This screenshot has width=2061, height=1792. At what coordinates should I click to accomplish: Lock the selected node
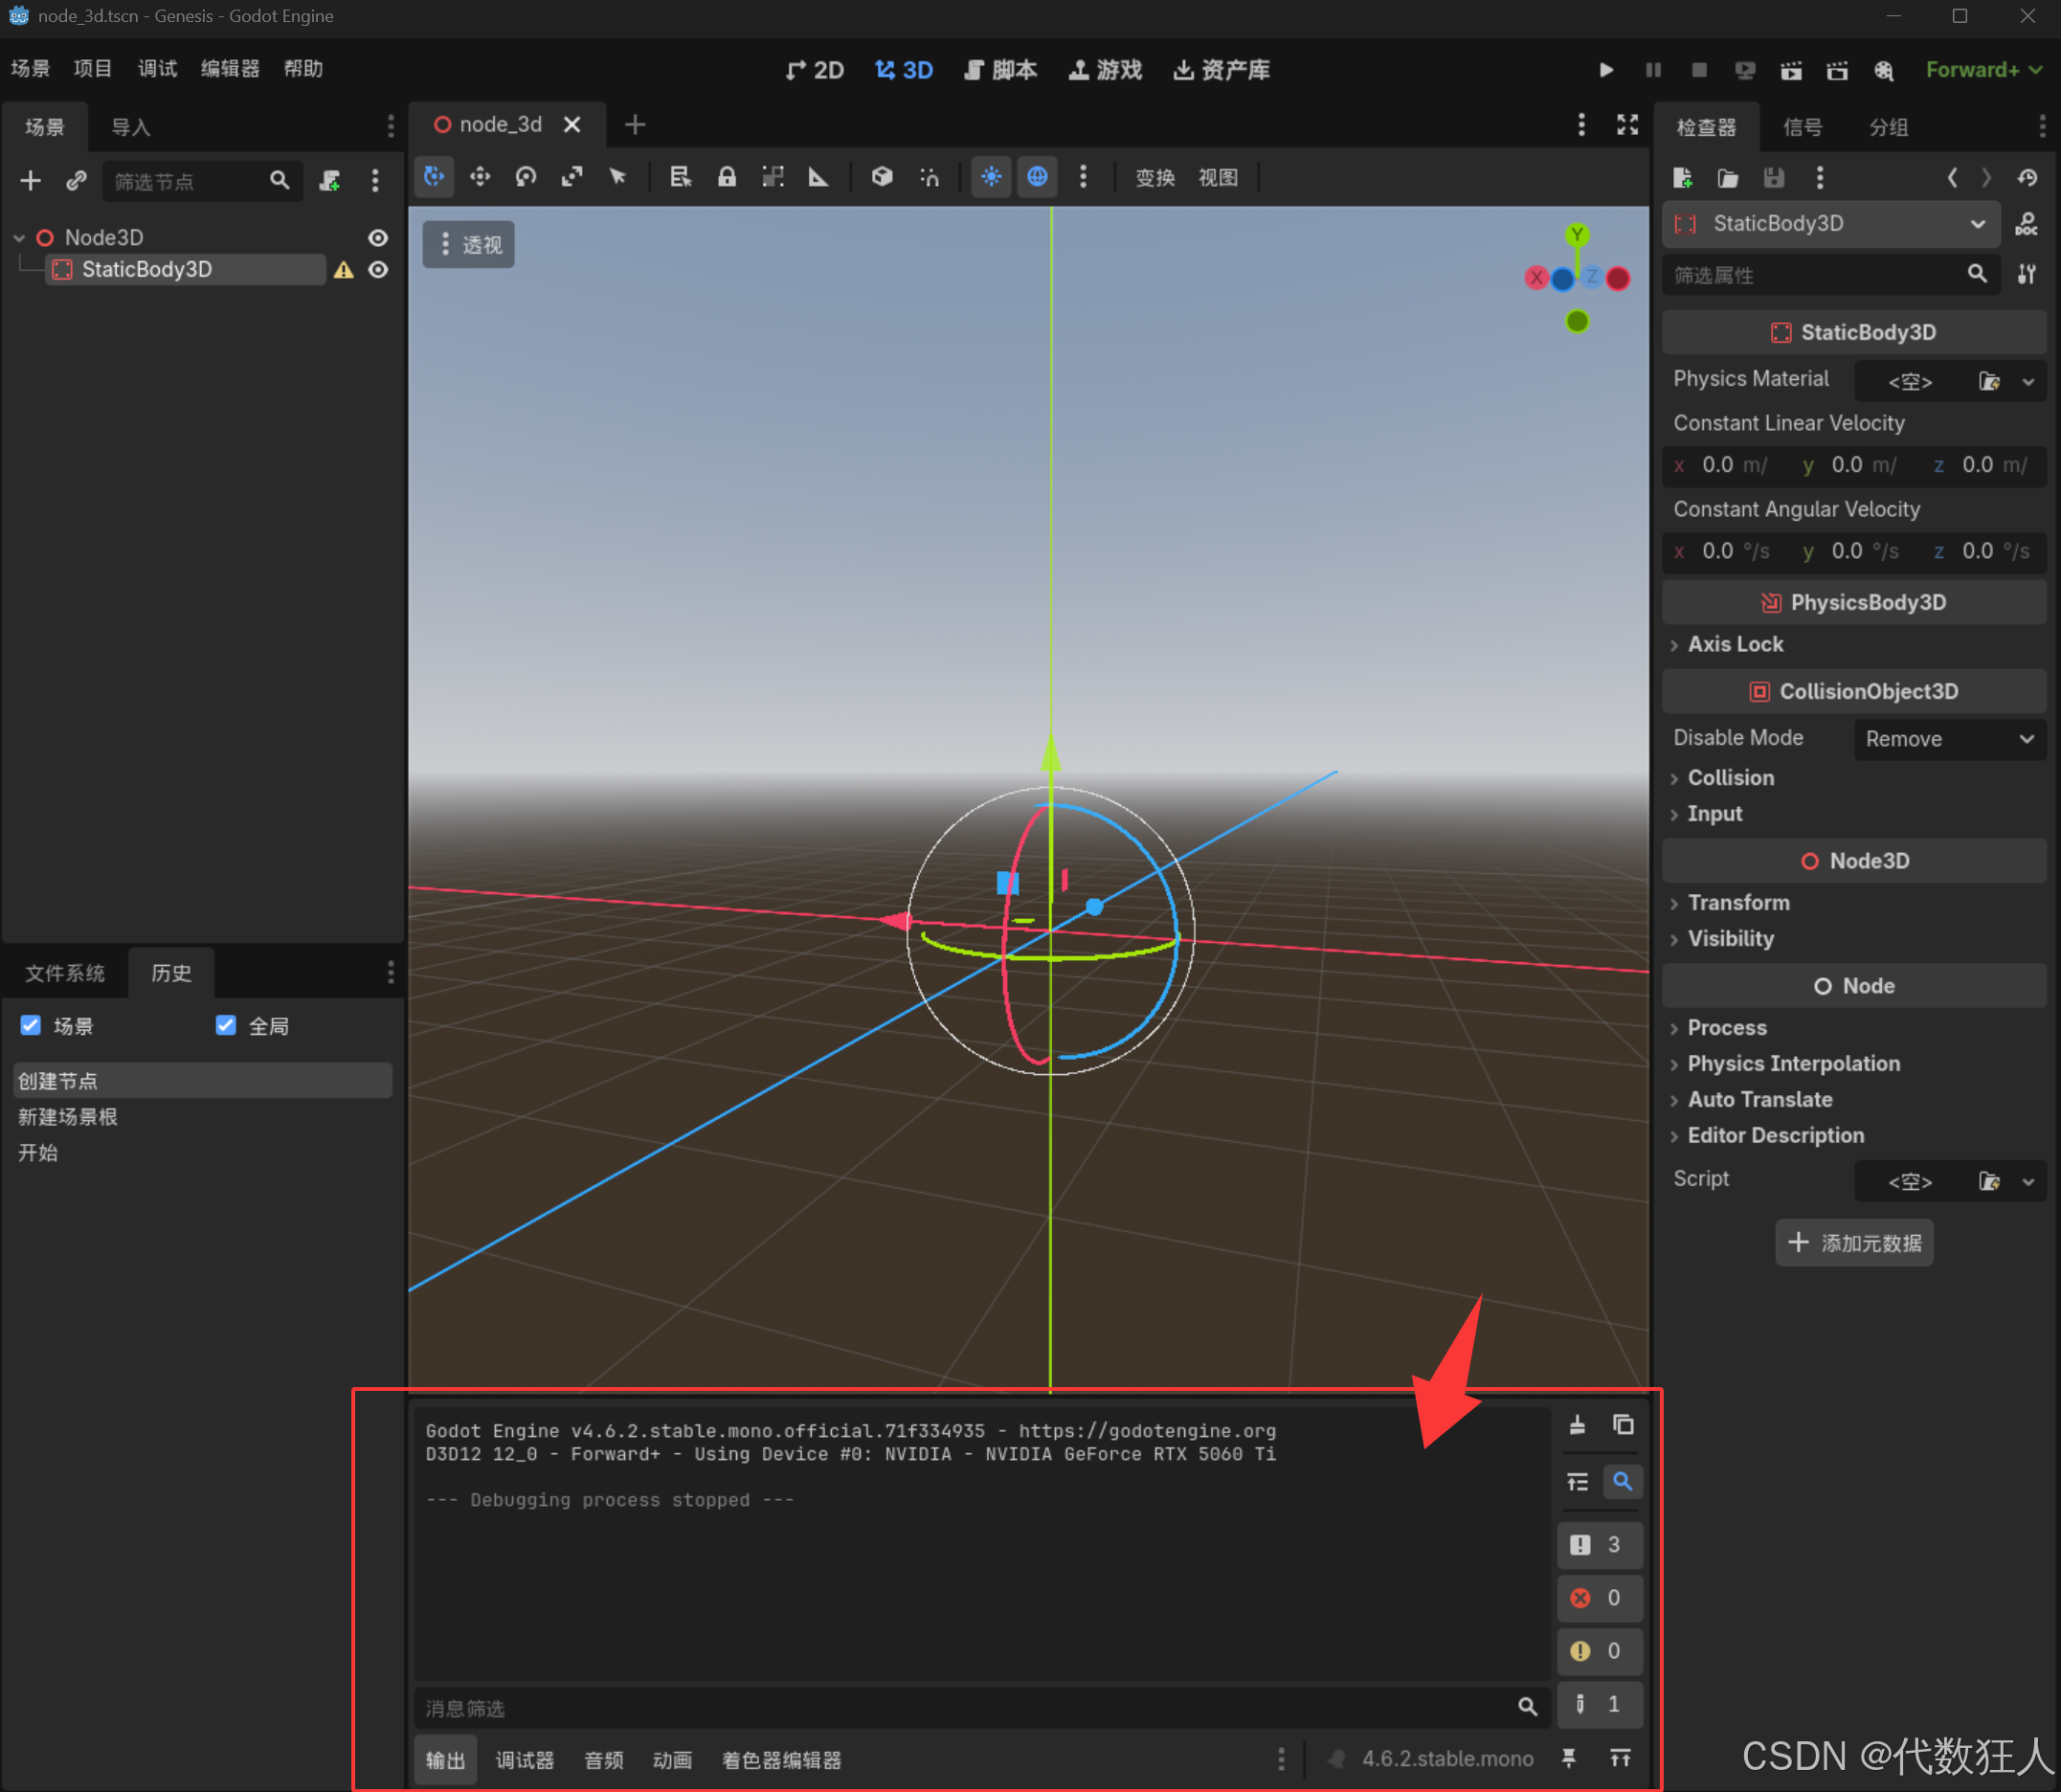tap(727, 177)
